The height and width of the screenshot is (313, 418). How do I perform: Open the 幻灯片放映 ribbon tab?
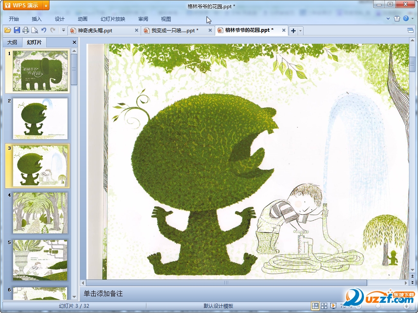(x=113, y=19)
